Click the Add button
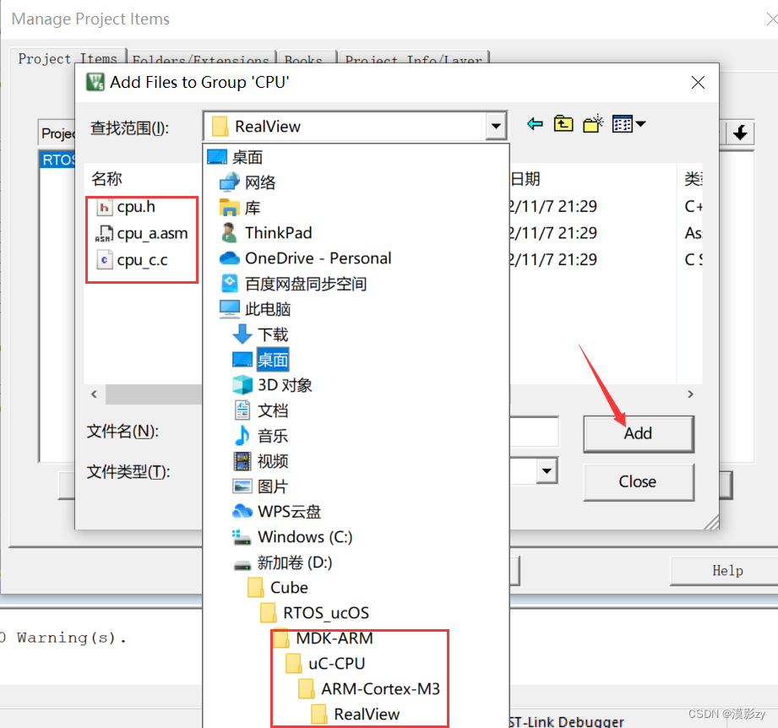The height and width of the screenshot is (728, 778). pos(638,434)
